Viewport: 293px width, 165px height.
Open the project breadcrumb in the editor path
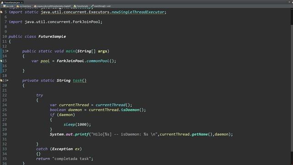[8, 6]
